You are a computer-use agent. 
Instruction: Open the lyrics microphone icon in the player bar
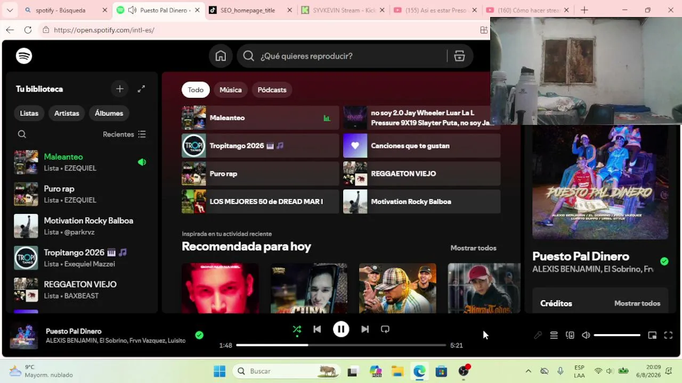coord(538,335)
